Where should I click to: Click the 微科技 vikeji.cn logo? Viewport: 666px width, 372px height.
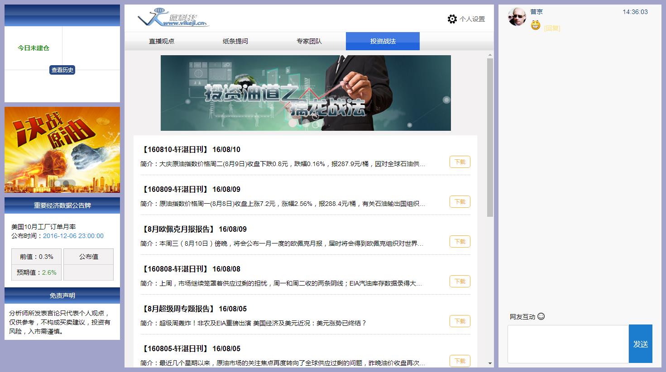point(173,18)
